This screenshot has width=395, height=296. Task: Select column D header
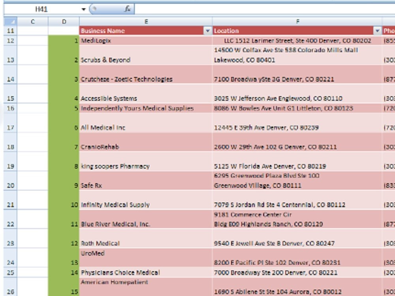point(64,22)
